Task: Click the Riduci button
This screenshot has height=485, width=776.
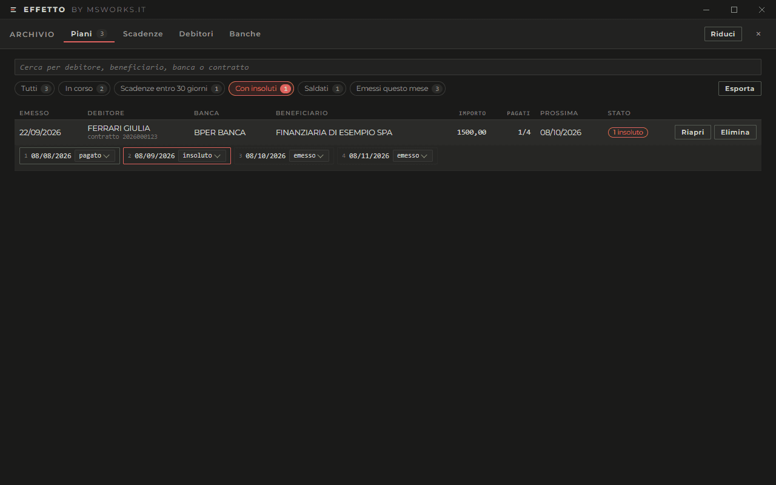Action: pos(723,34)
